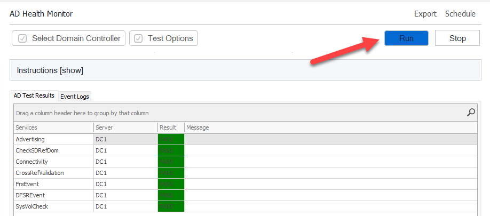Image resolution: width=490 pixels, height=216 pixels.
Task: Click the Result column header
Action: click(x=171, y=127)
